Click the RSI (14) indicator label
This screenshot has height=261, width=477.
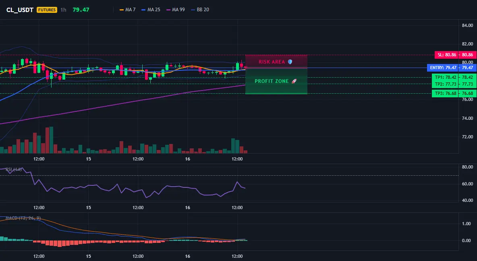(14, 169)
